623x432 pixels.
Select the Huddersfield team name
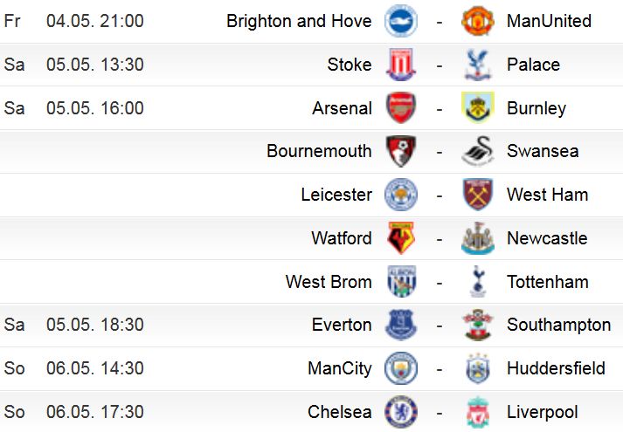[x=556, y=368]
